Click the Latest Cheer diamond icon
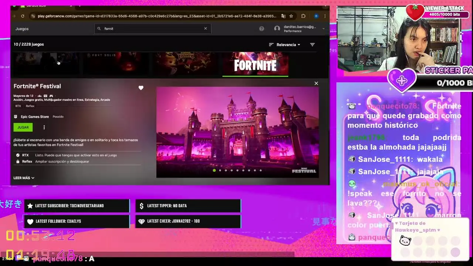The image size is (473, 266). point(142,221)
